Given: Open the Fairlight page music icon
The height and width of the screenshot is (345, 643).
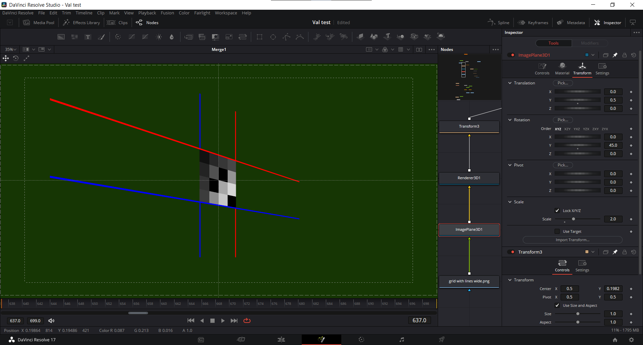Looking at the screenshot, I should click(x=402, y=340).
